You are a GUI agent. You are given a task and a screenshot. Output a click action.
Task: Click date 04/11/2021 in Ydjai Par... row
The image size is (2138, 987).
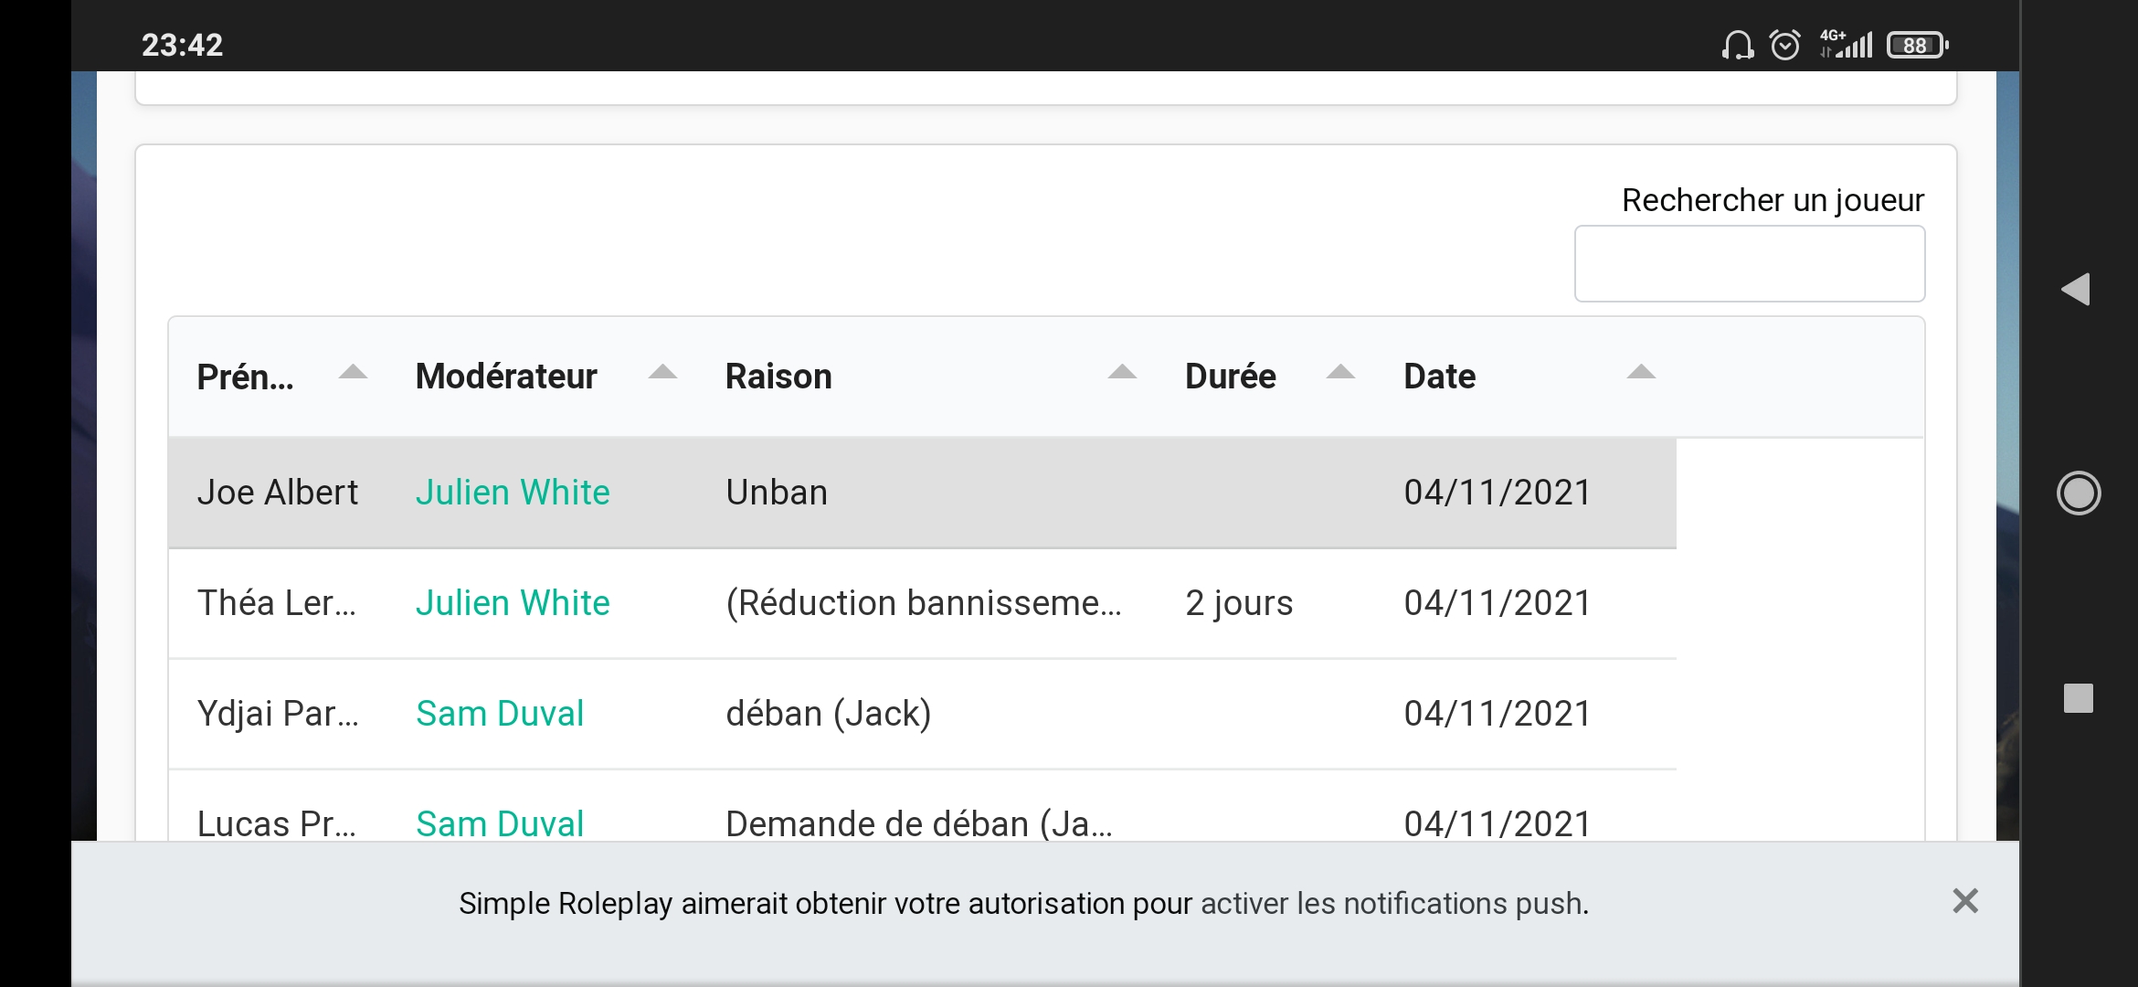click(x=1498, y=714)
